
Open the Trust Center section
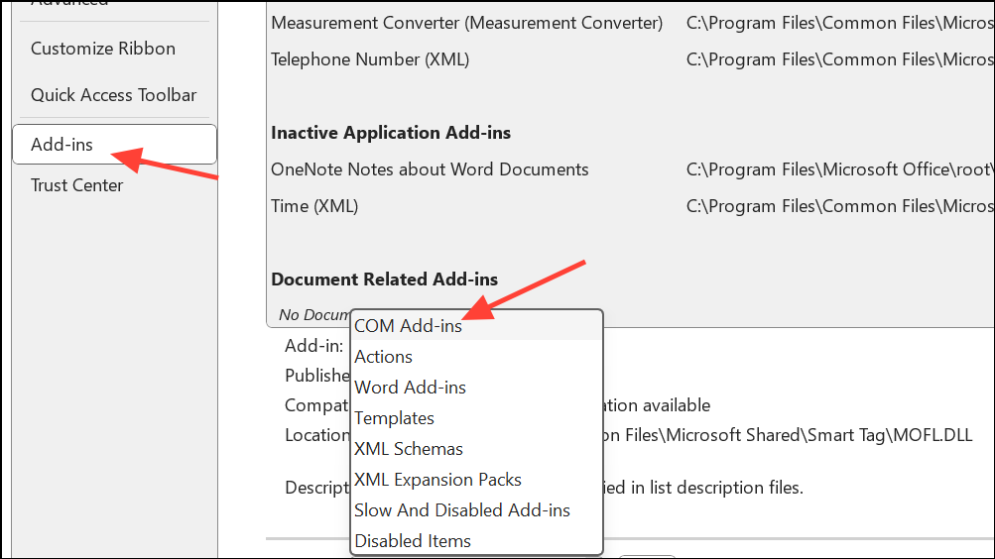[76, 185]
